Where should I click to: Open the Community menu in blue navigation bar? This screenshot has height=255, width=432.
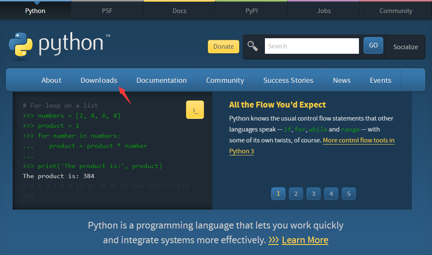click(x=225, y=80)
